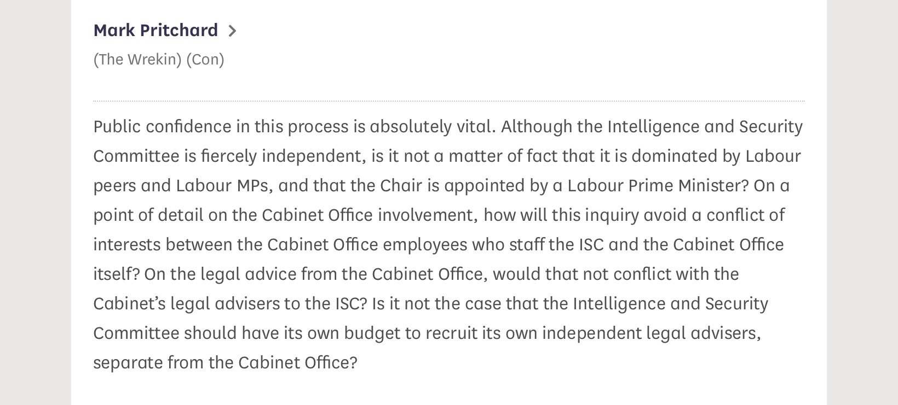898x405 pixels.
Task: Click the phrase "absolutely vital"
Action: [432, 126]
